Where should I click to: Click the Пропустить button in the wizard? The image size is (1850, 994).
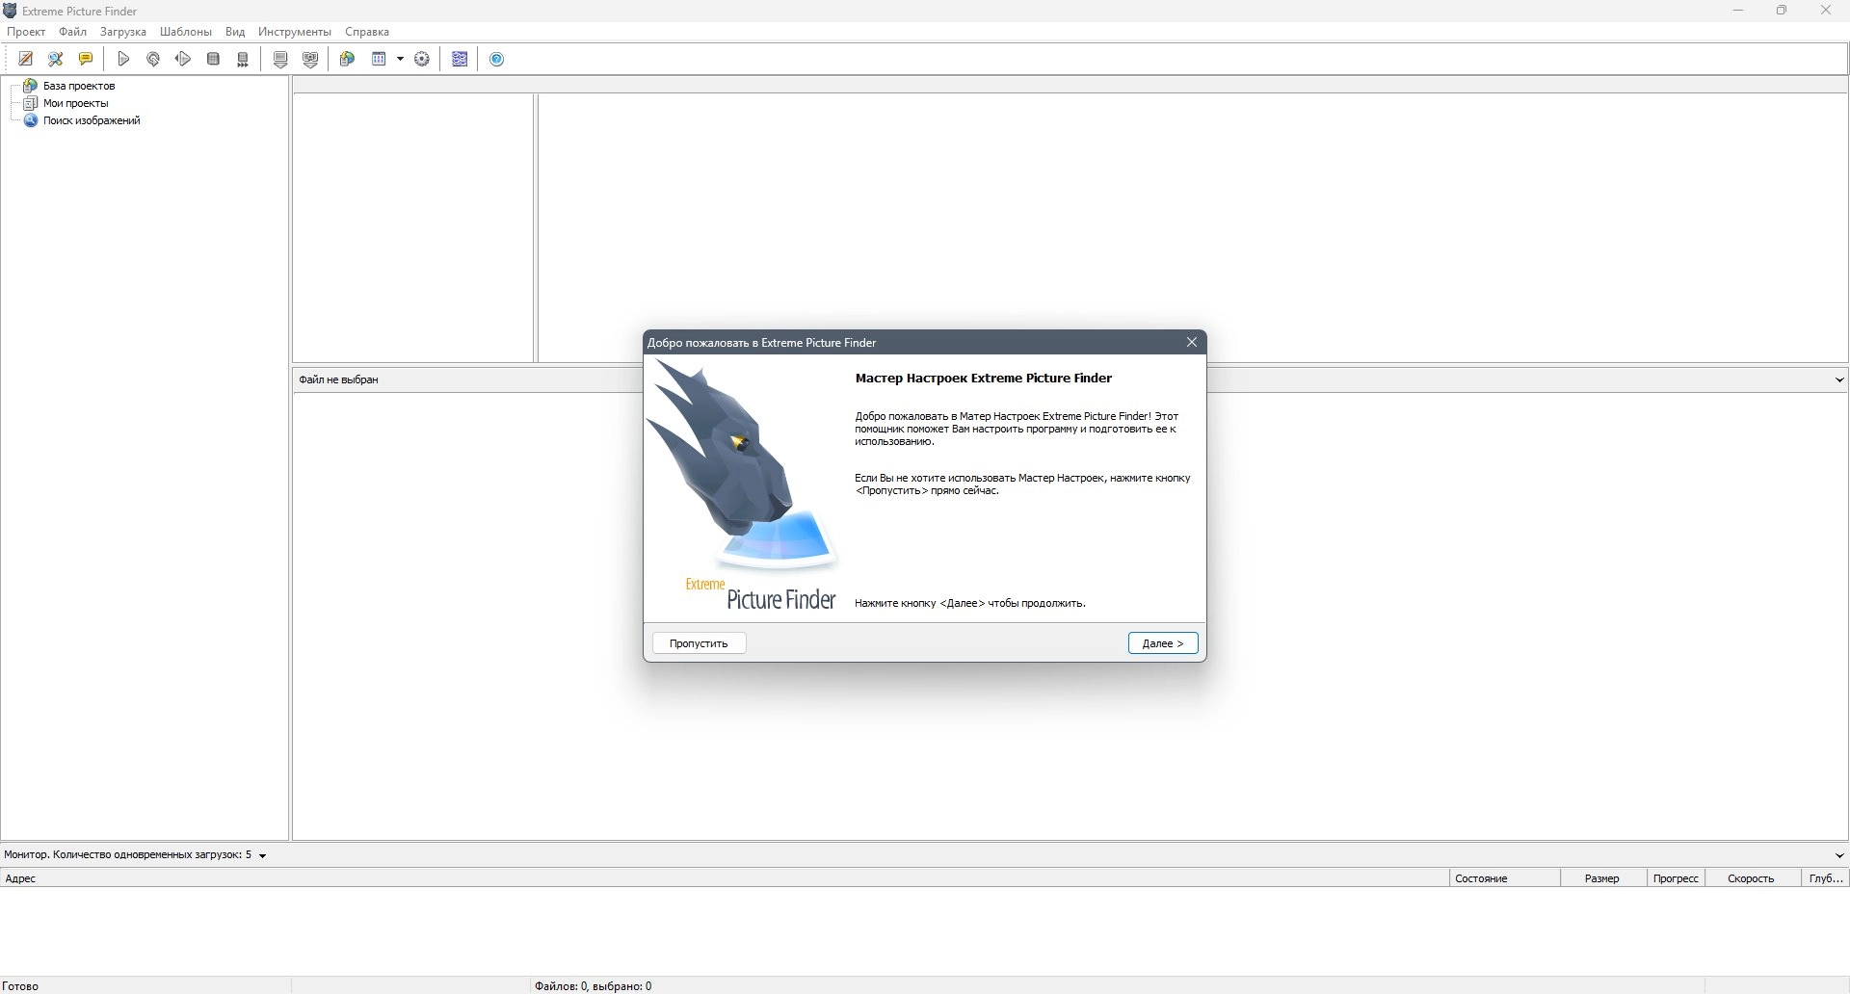click(699, 643)
